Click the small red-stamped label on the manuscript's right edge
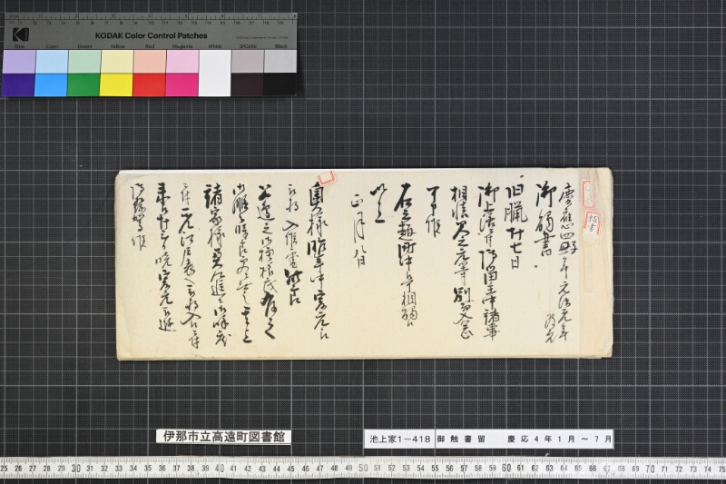The width and height of the screenshot is (726, 484). coord(594,222)
